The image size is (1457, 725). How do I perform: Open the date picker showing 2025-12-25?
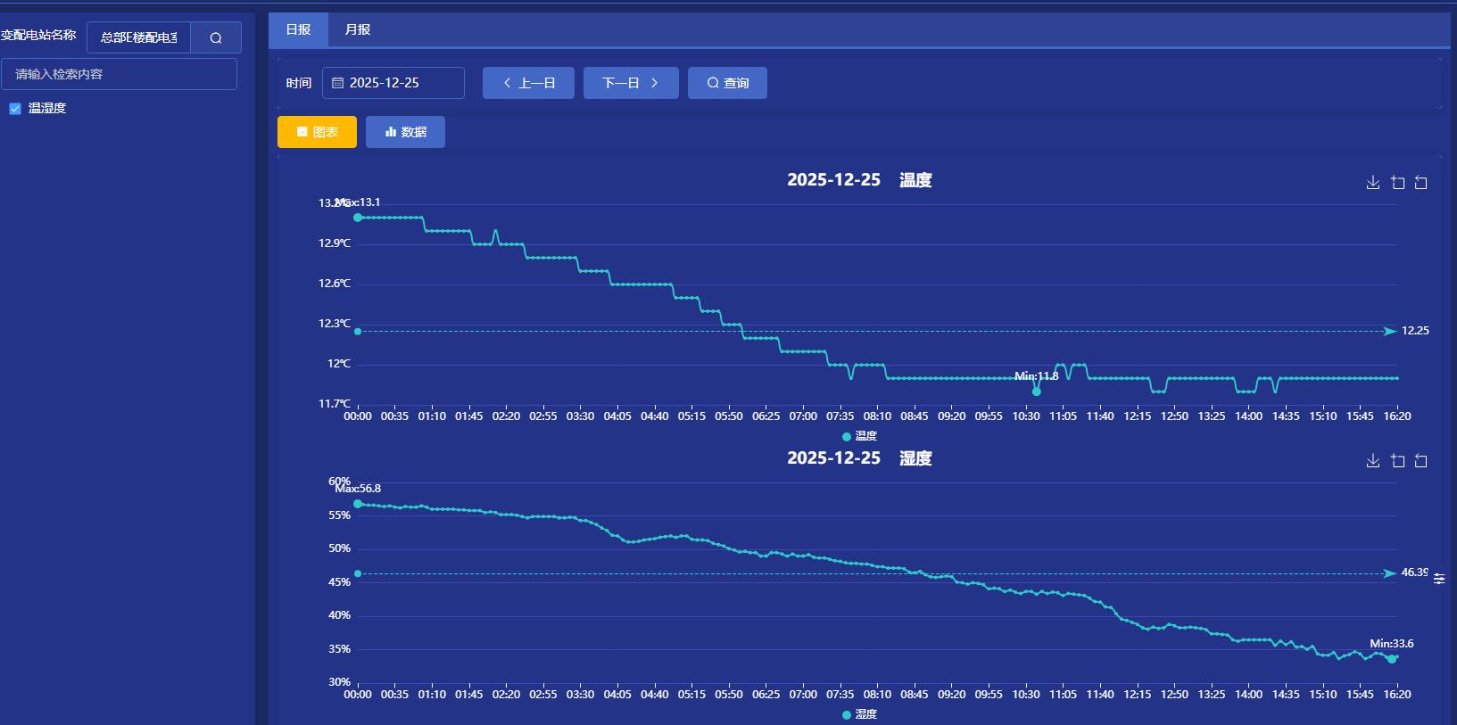pos(393,83)
